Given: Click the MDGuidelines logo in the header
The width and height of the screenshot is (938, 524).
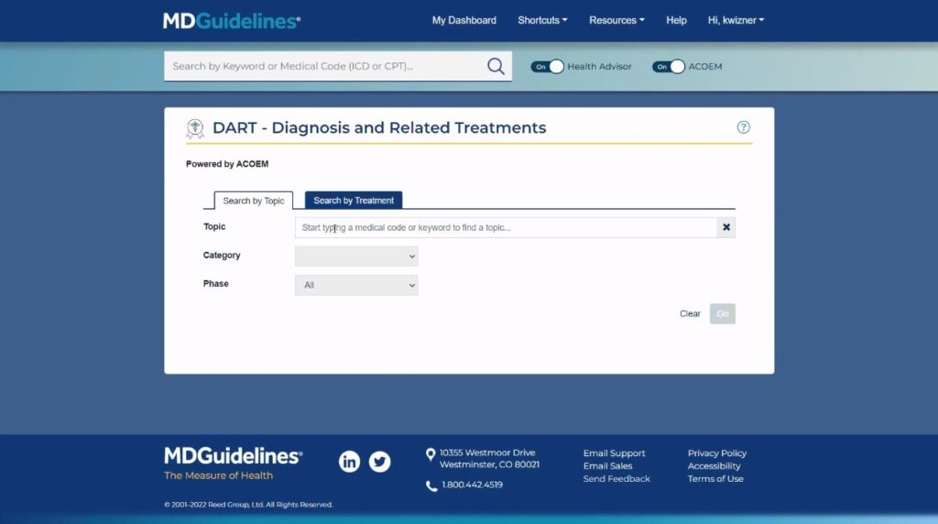Looking at the screenshot, I should tap(232, 21).
